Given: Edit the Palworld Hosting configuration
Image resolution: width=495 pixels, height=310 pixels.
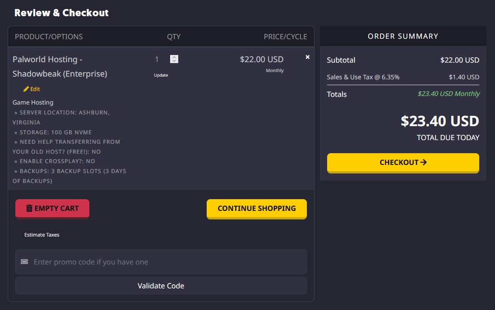Looking at the screenshot, I should (32, 89).
